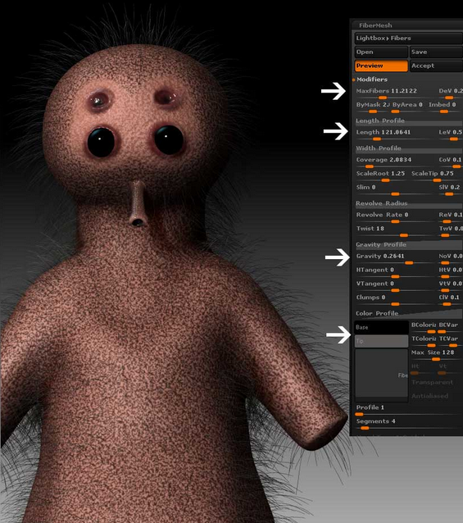The image size is (463, 523).
Task: Toggle the orange Preview button
Action: click(x=381, y=66)
